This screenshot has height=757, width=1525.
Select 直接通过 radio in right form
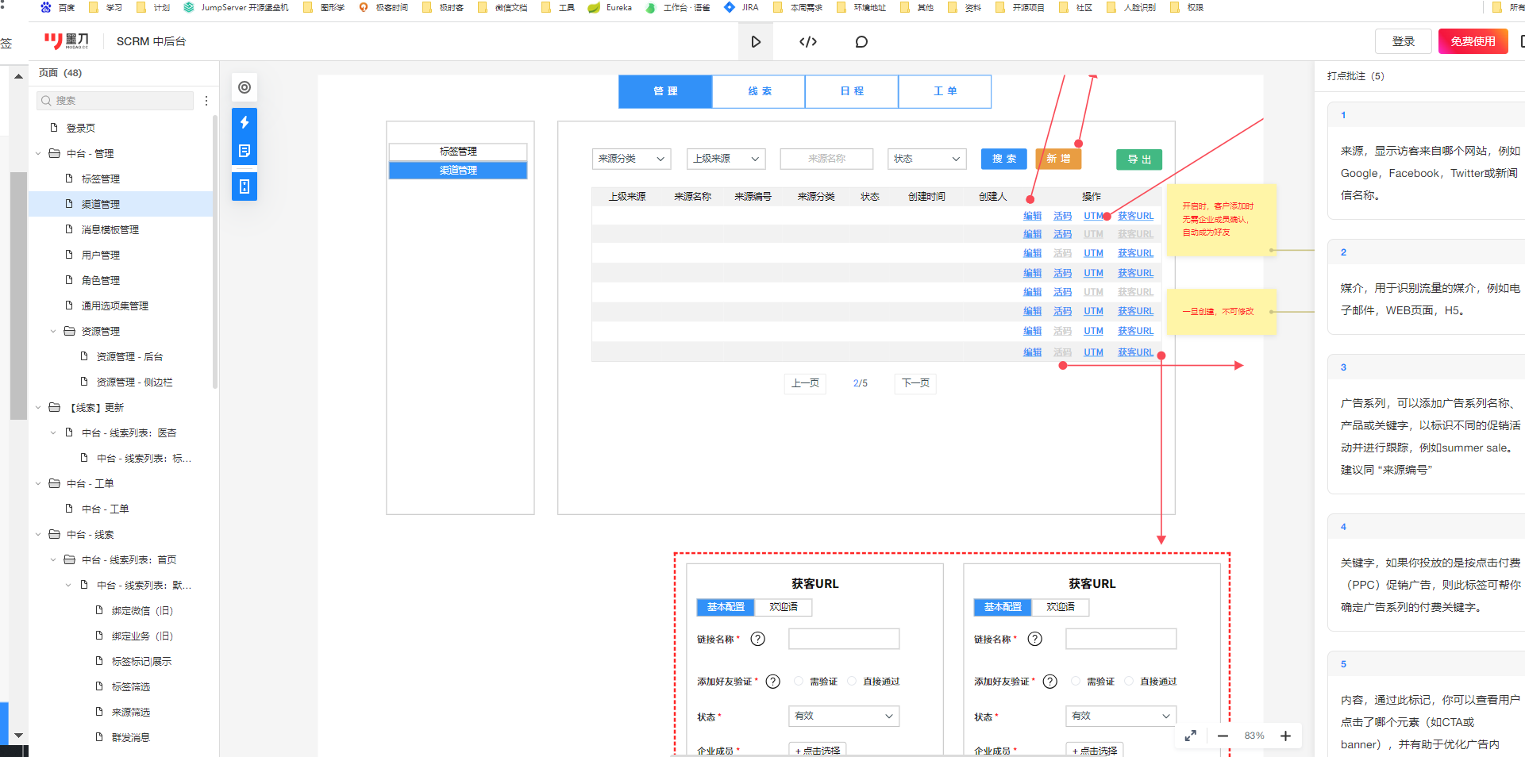coord(1129,681)
